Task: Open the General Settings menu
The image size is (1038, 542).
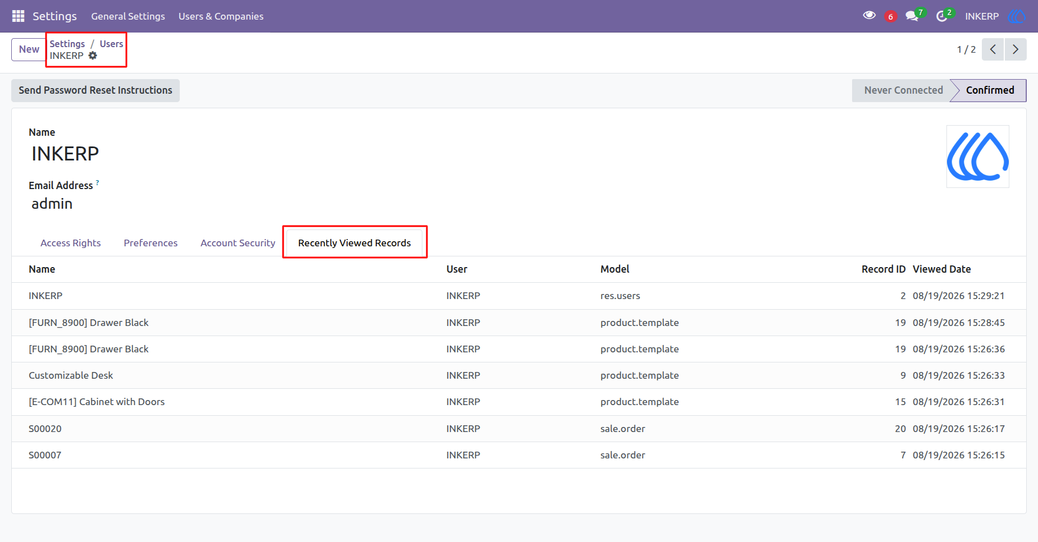Action: (x=128, y=16)
